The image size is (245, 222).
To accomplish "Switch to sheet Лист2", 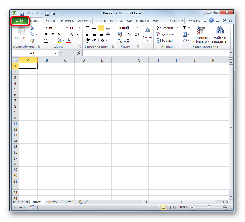I will (53, 202).
